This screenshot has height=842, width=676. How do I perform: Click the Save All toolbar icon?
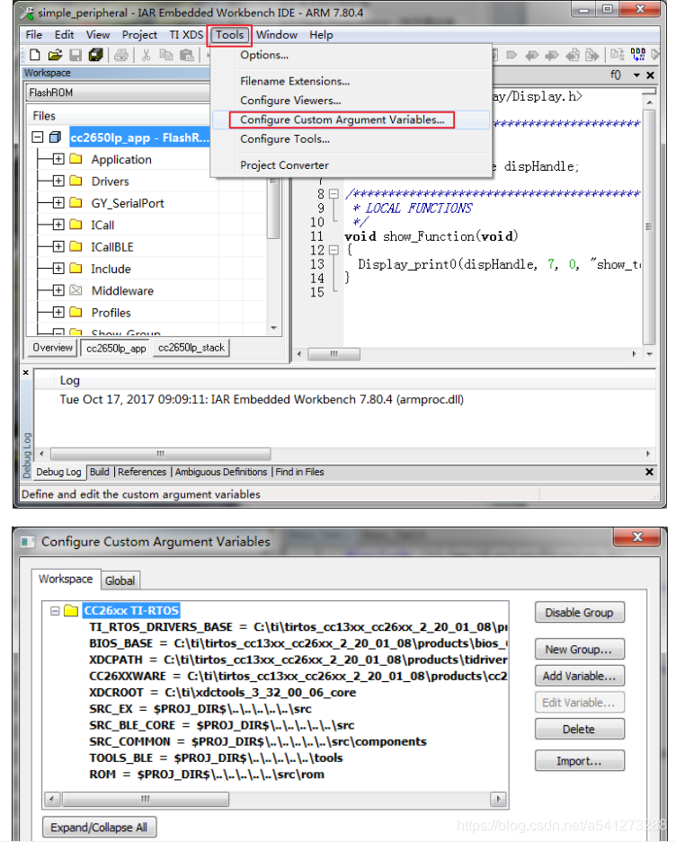coord(95,55)
